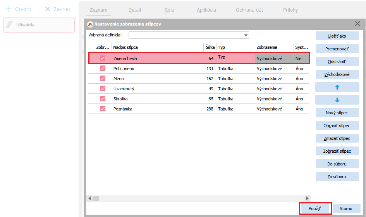366x217 pixels.
Task: Click the Východiskové button on right
Action: (x=337, y=74)
